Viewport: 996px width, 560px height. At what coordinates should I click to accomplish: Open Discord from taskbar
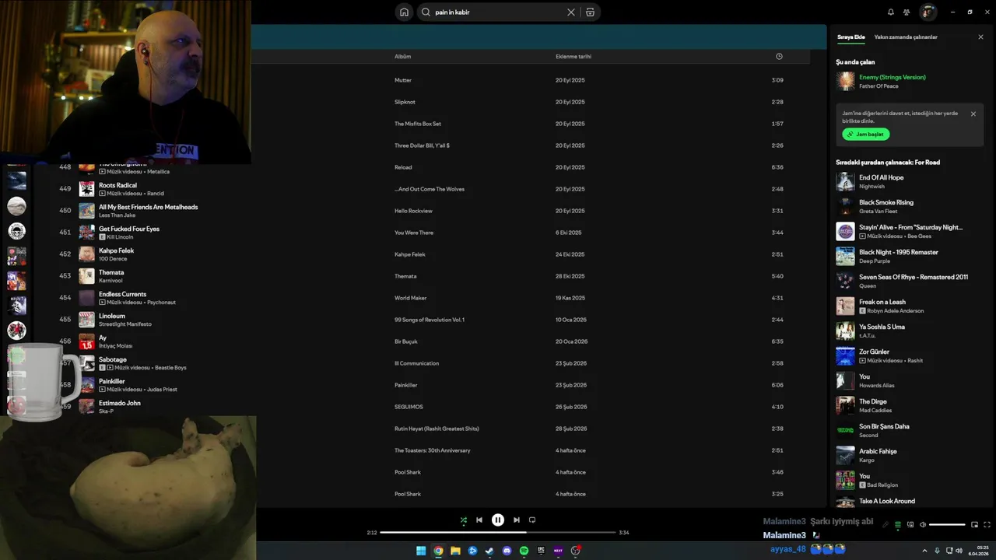point(507,551)
